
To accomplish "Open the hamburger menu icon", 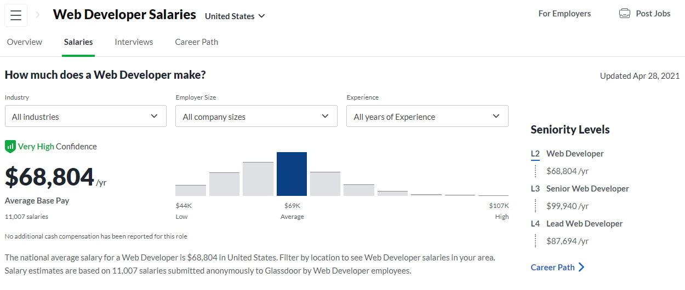I will click(16, 15).
